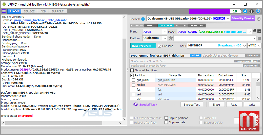This screenshot has width=263, height=135.
Task: Click the folder browse icon
Action: (x=259, y=38)
